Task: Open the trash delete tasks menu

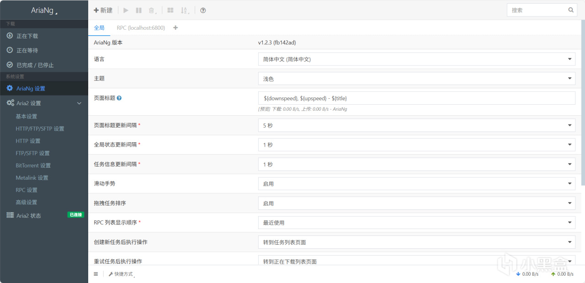Action: pos(152,11)
